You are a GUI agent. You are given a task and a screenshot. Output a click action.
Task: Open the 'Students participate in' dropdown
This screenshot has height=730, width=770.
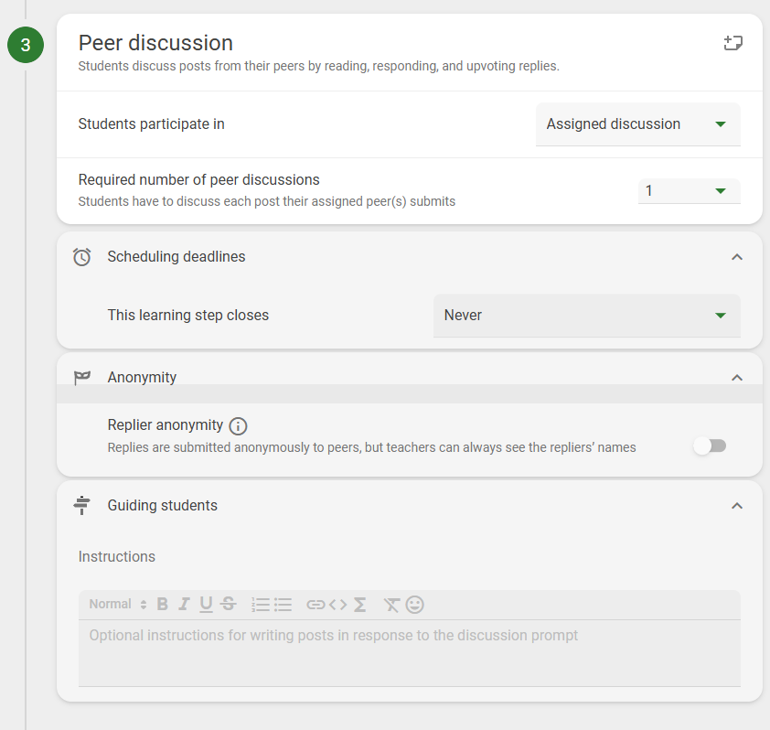637,123
